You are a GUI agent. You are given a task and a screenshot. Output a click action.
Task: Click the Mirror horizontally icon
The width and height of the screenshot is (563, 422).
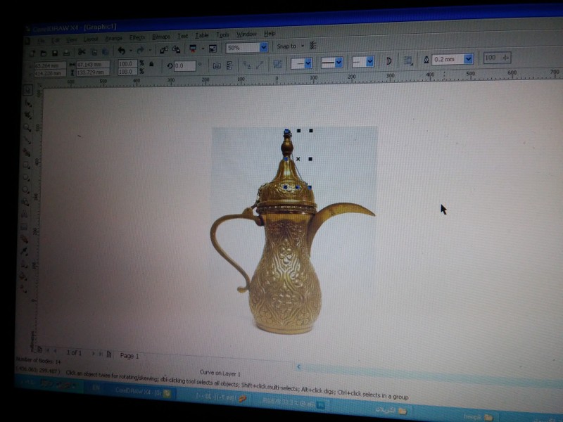(217, 65)
